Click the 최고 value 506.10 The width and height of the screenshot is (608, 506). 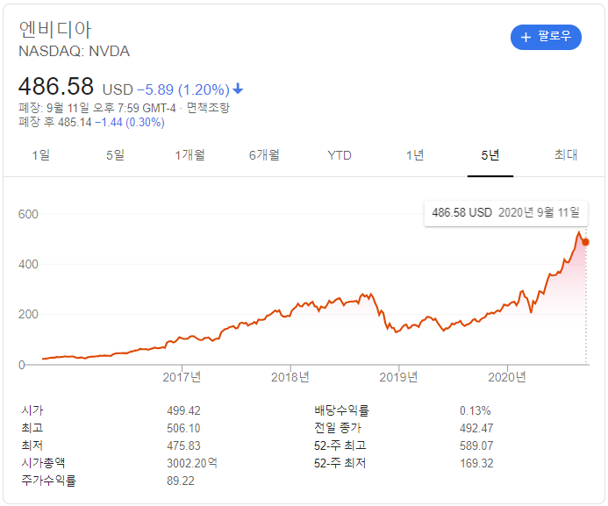183,428
